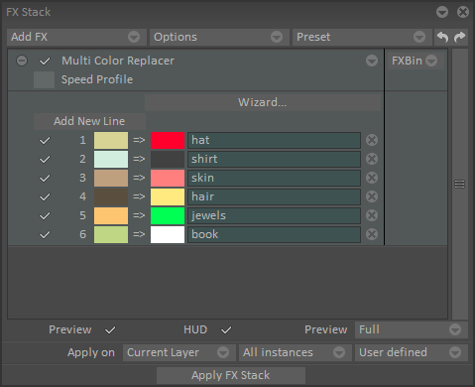The width and height of the screenshot is (475, 387).
Task: Uncheck line 4 hair replacement
Action: (45, 196)
